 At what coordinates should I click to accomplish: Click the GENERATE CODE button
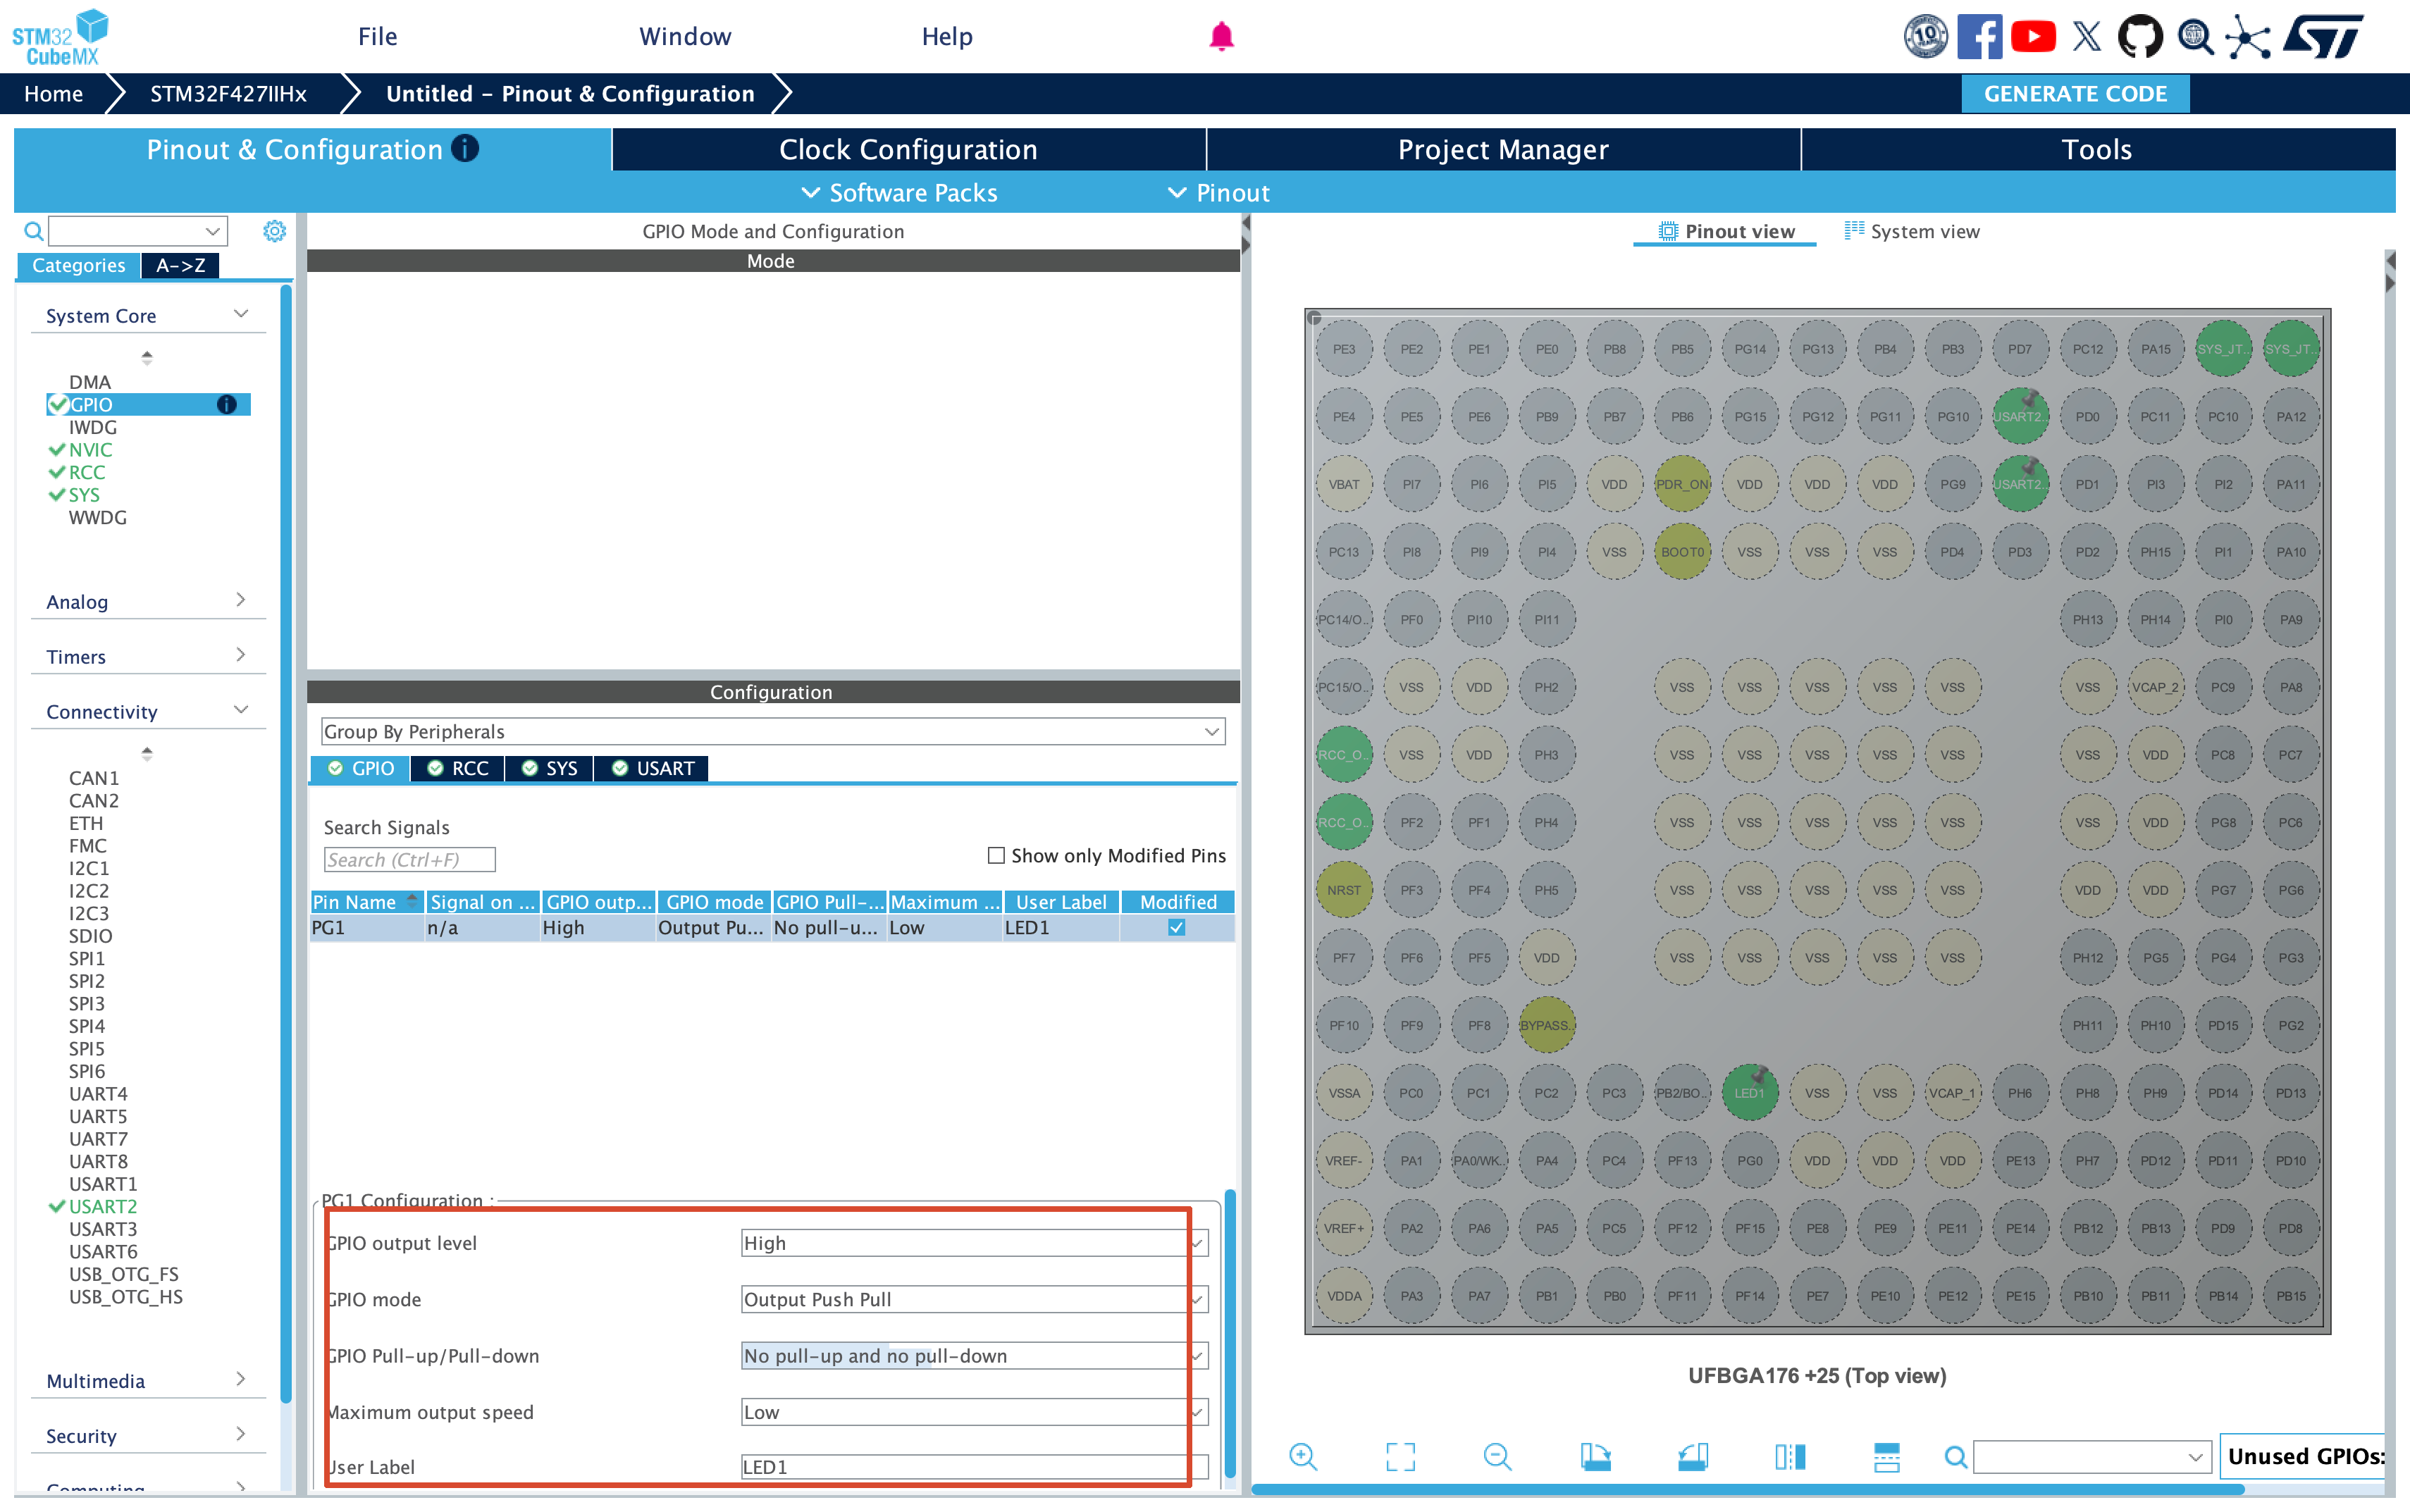pyautogui.click(x=2075, y=93)
